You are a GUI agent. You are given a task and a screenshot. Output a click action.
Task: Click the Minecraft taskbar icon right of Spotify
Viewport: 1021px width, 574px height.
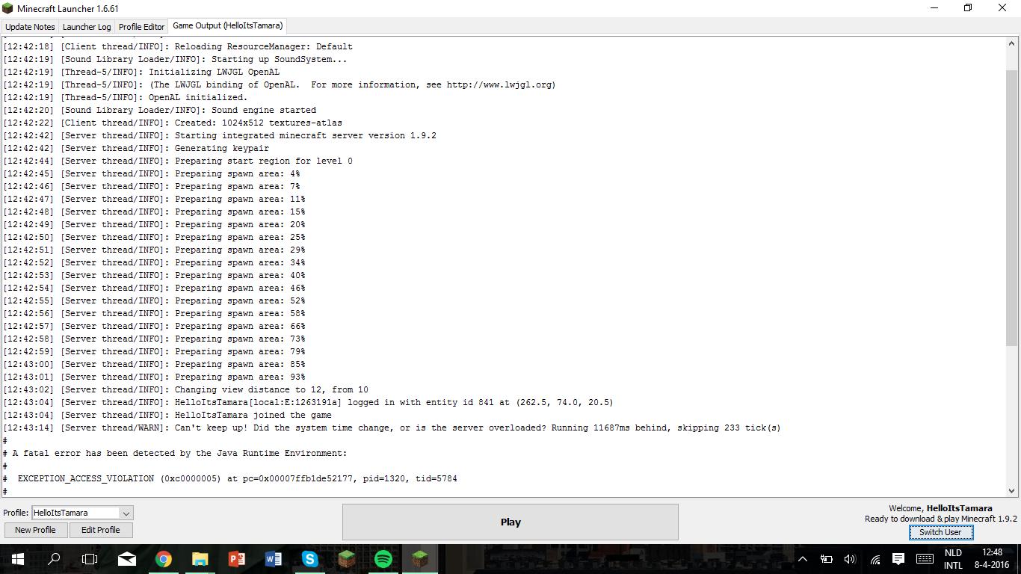(420, 558)
